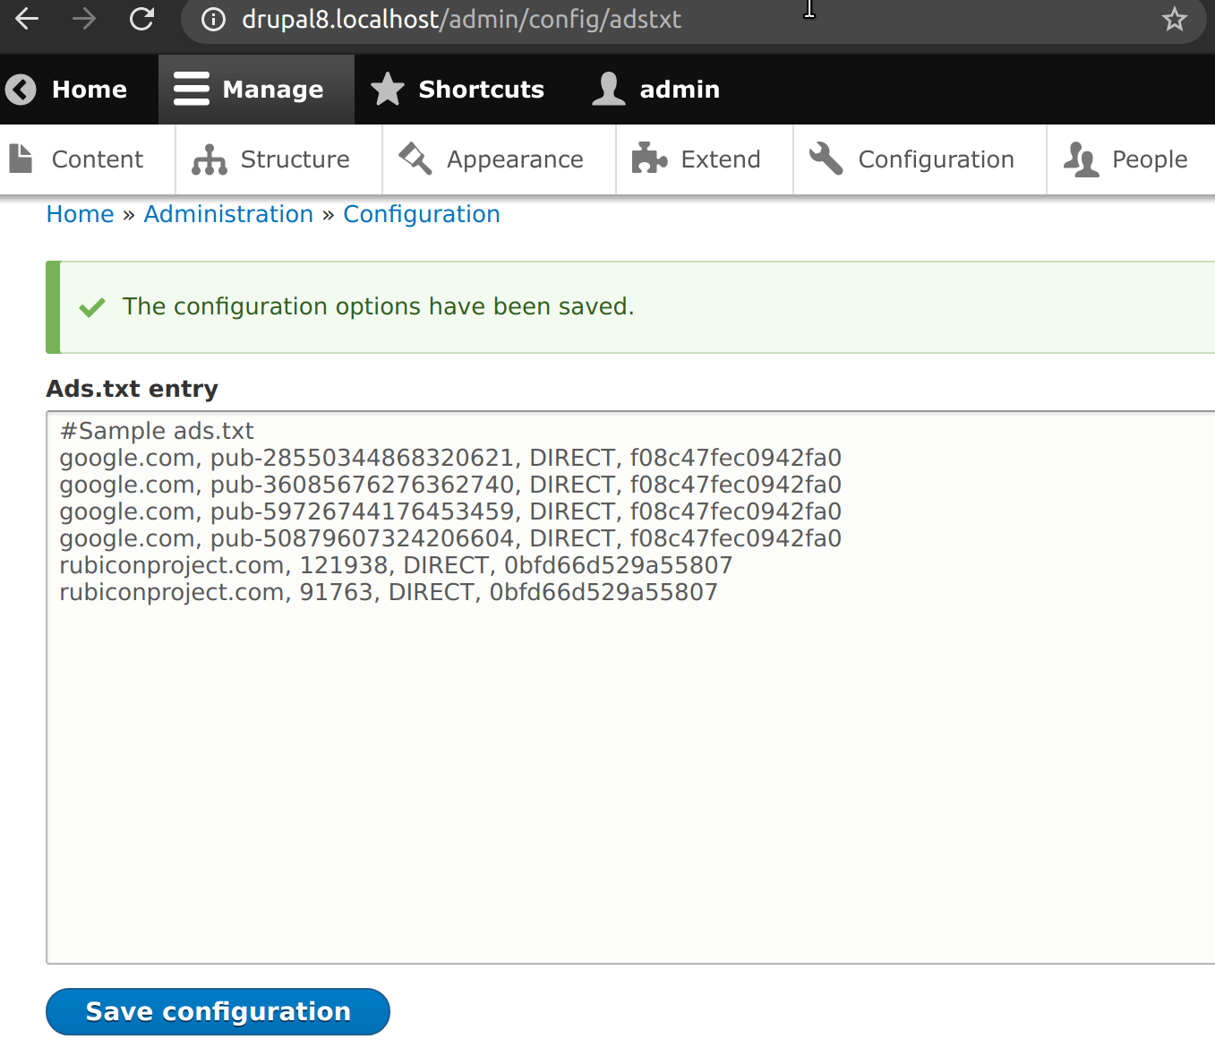Select the People icon in the toolbar

1081,159
